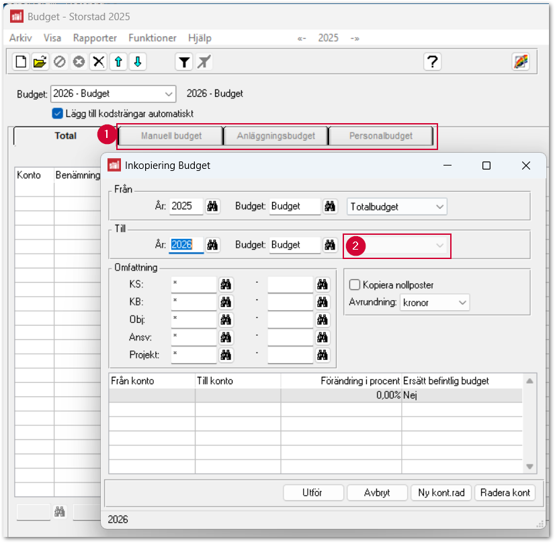This screenshot has width=555, height=543.
Task: Click binoculars lookup next to Från År
Action: 213,207
